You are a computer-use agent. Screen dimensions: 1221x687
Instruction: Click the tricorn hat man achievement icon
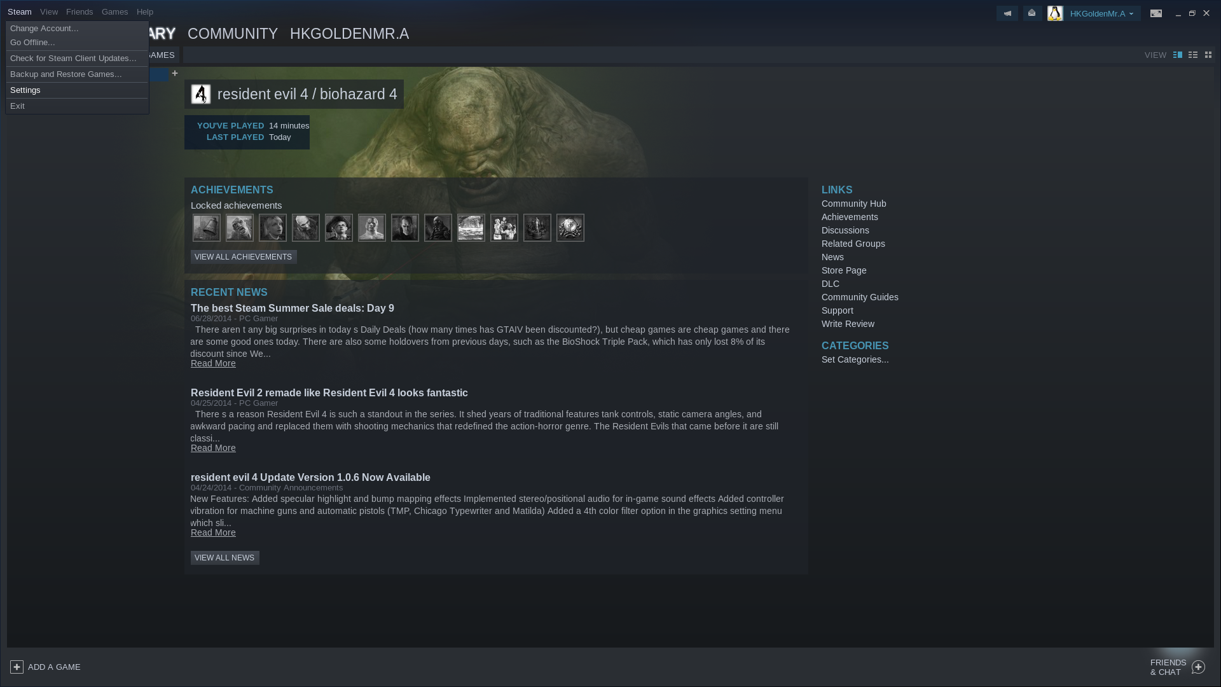(339, 228)
